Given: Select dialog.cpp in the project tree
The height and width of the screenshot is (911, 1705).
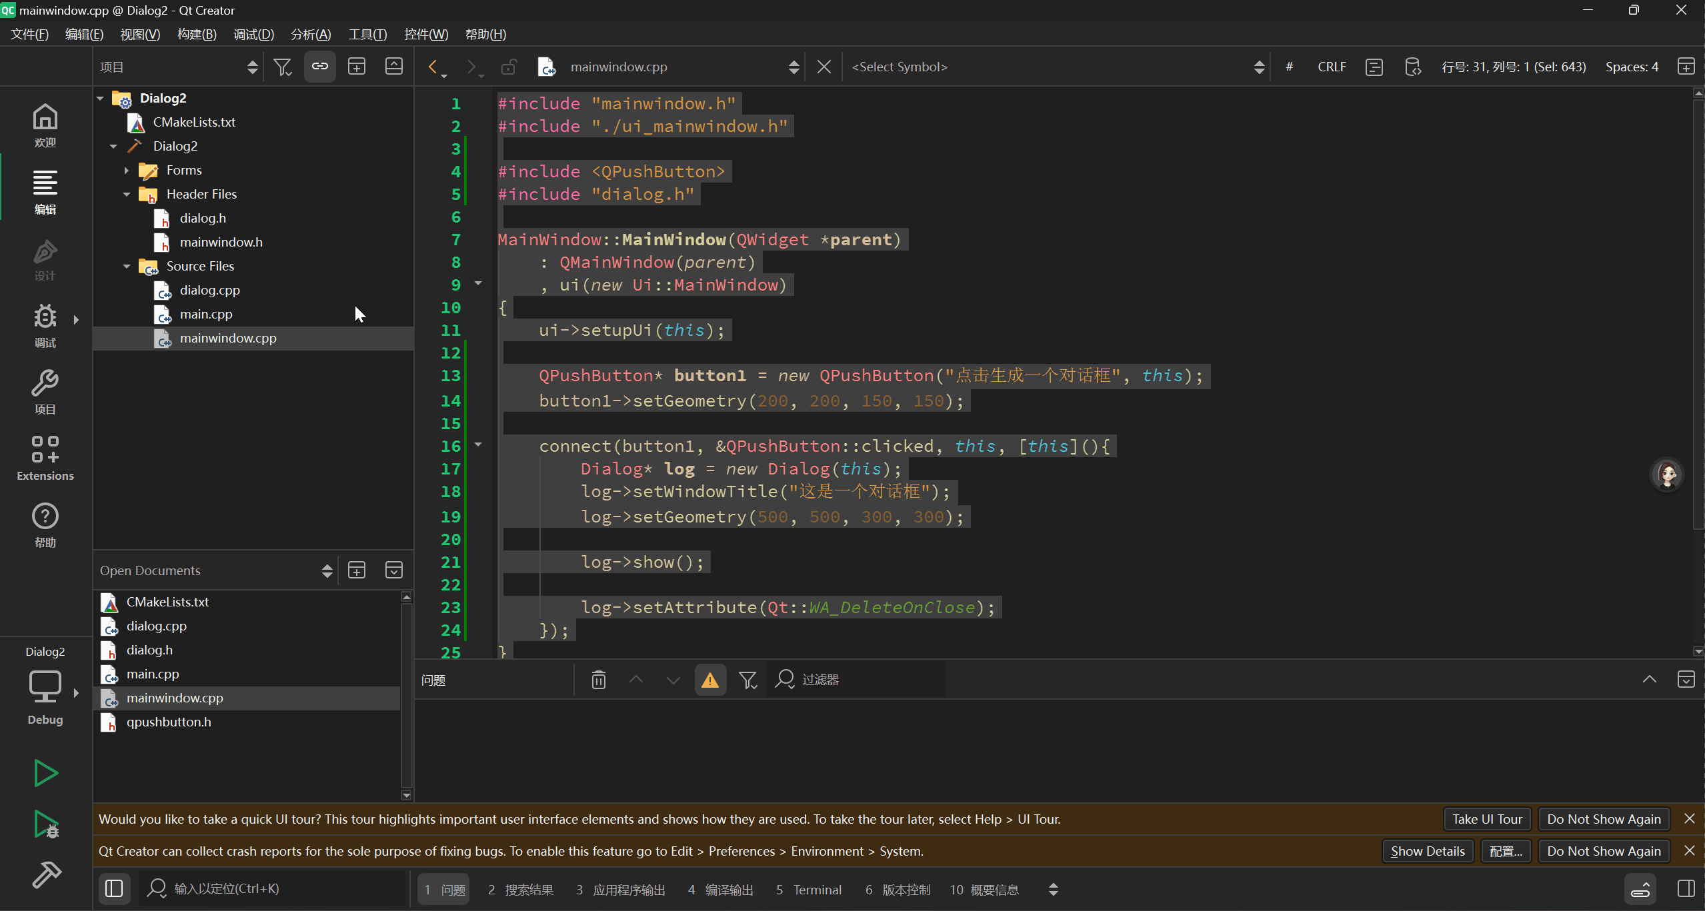Looking at the screenshot, I should coord(209,290).
